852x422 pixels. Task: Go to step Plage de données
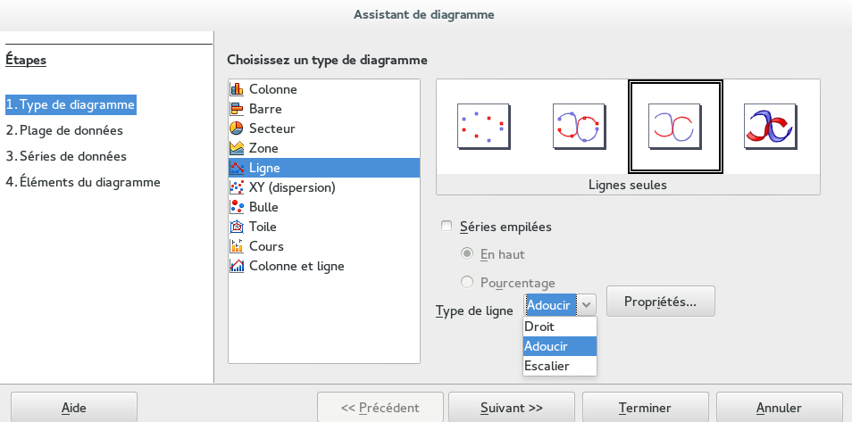64,130
